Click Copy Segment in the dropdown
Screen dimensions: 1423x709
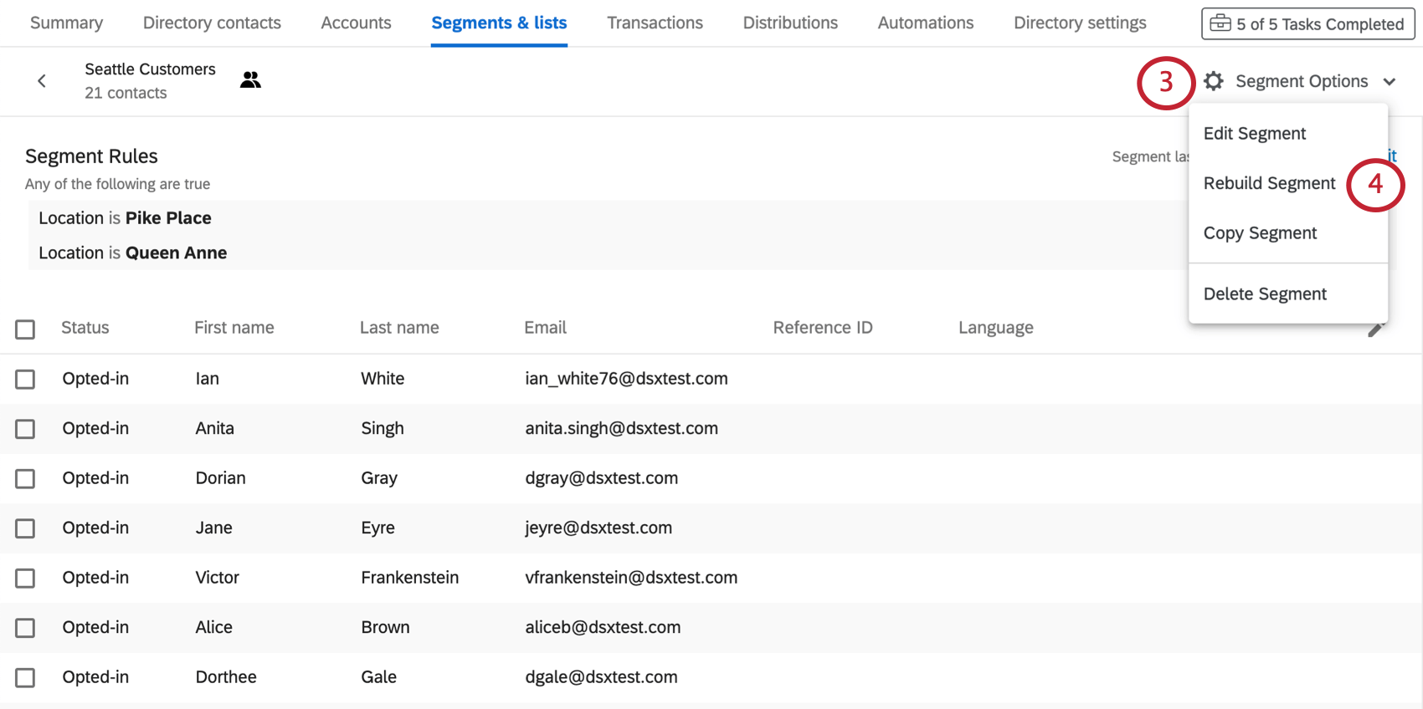tap(1260, 233)
